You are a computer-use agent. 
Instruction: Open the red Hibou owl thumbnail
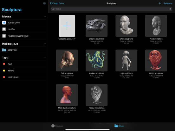click(x=156, y=60)
